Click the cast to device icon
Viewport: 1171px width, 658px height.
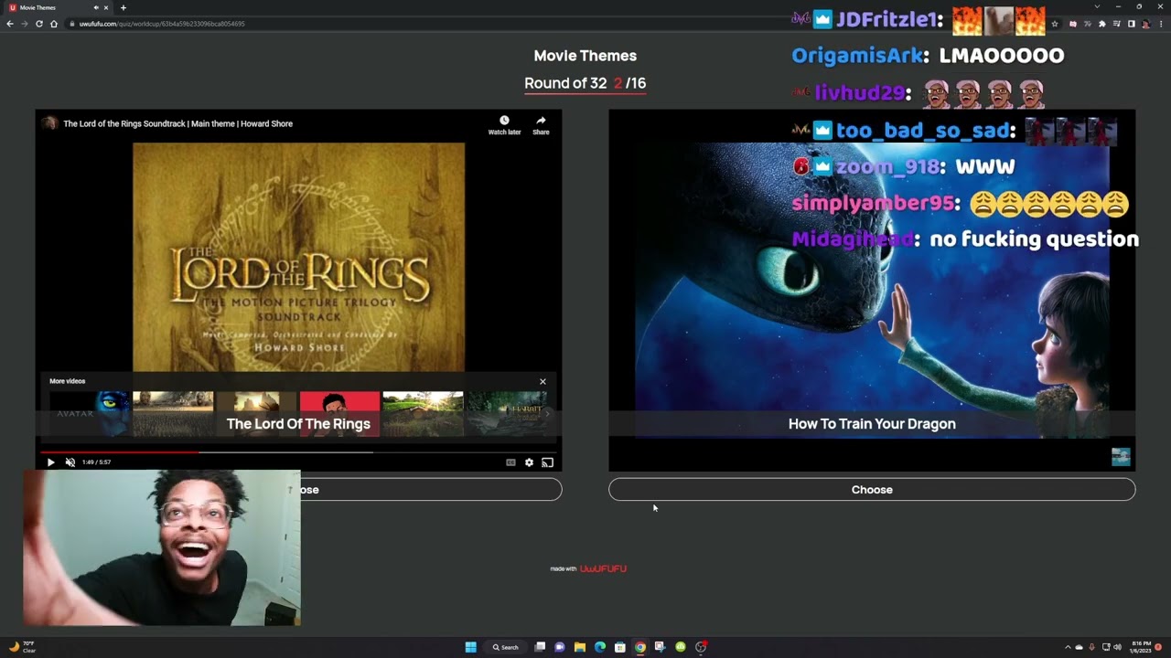click(547, 462)
